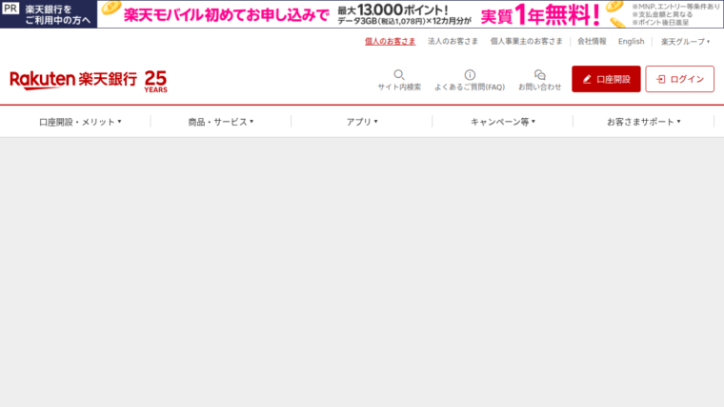Image resolution: width=724 pixels, height=407 pixels.
Task: Click the contact chat bubble icon
Action: coord(540,75)
